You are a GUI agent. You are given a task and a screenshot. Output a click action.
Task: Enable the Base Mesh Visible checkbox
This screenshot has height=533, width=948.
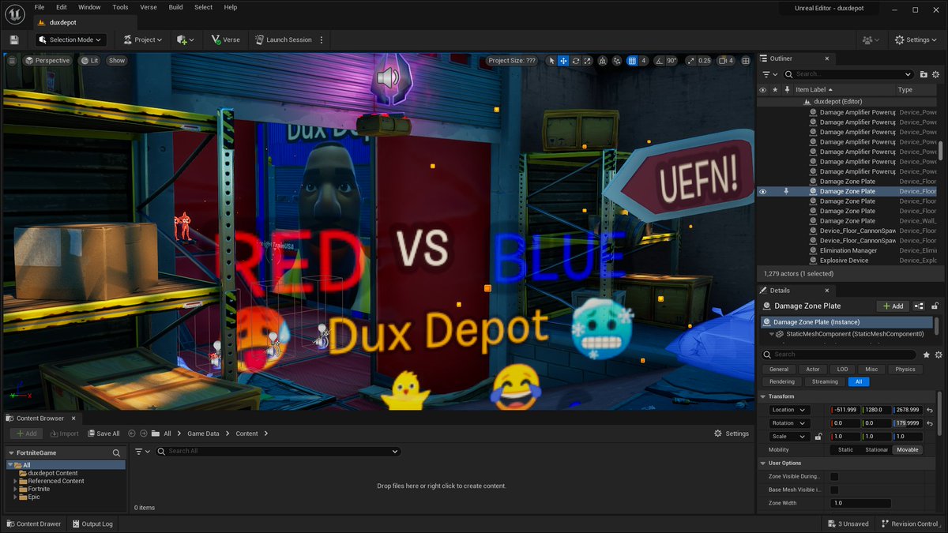pos(834,490)
